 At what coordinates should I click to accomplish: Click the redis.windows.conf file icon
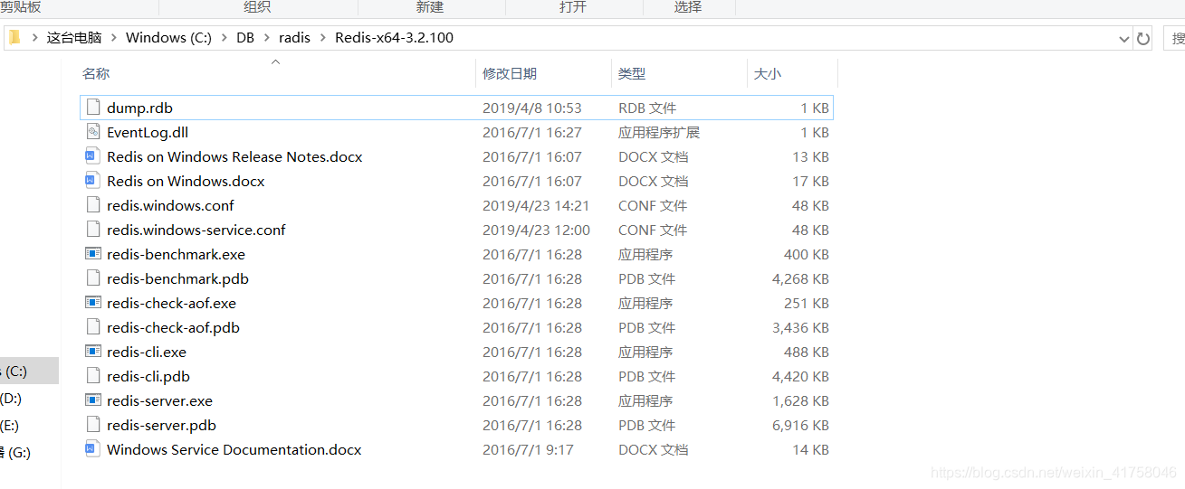(92, 205)
